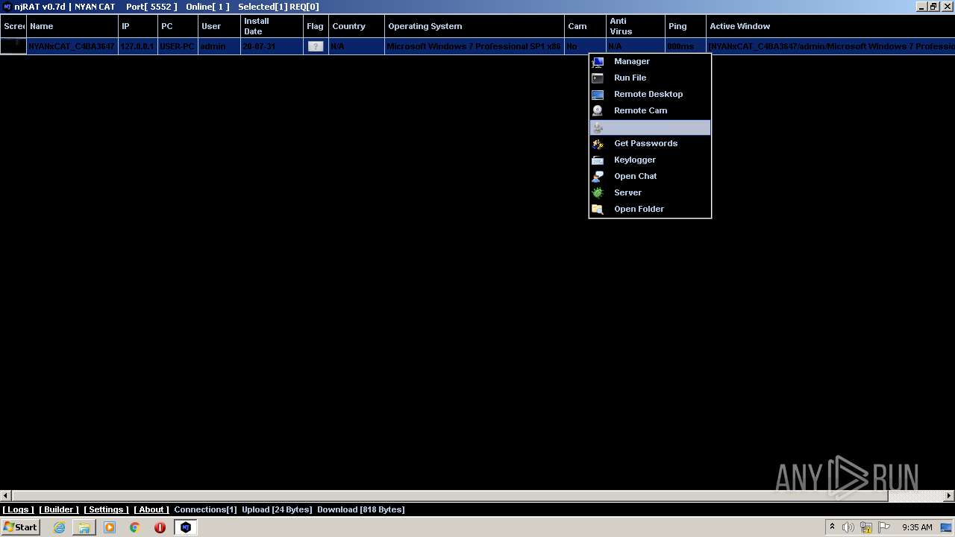This screenshot has width=955, height=537.
Task: Launch Opera from the taskbar
Action: click(x=160, y=527)
